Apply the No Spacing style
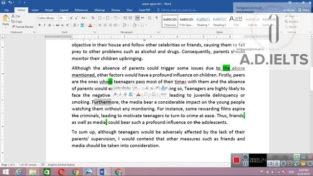 186,22
